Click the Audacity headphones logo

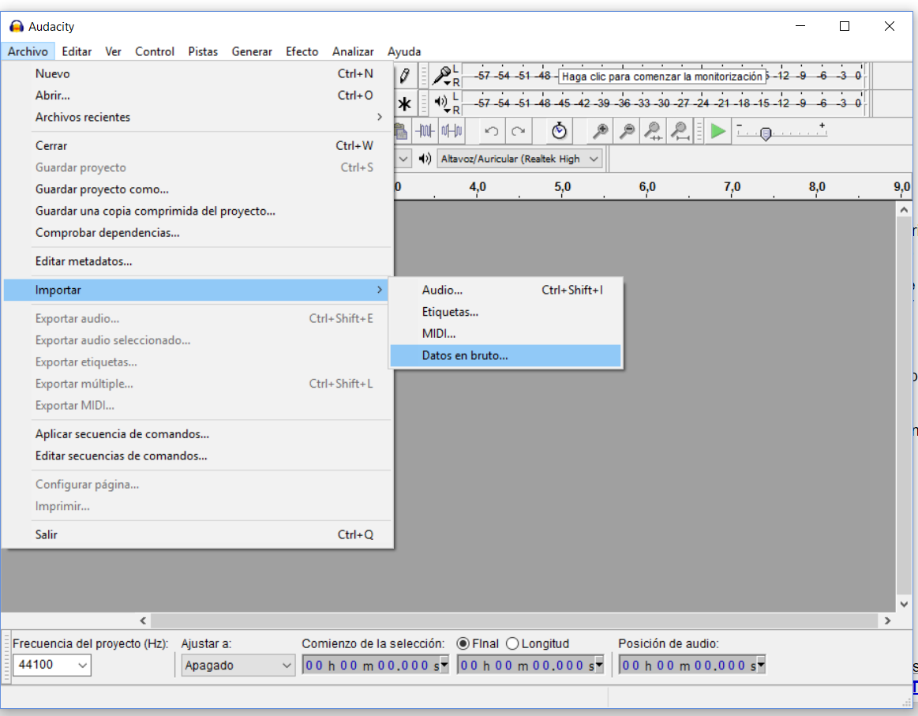(17, 26)
